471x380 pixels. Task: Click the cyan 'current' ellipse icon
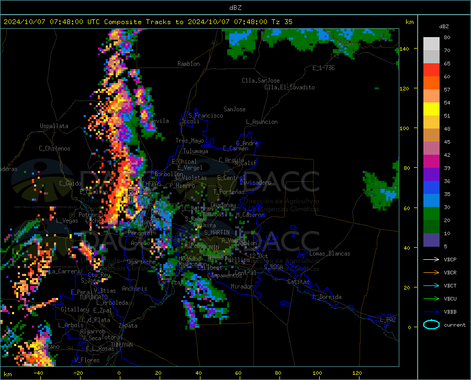[x=431, y=325]
